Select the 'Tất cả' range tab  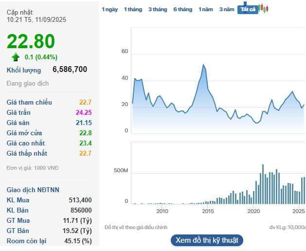pos(248,10)
